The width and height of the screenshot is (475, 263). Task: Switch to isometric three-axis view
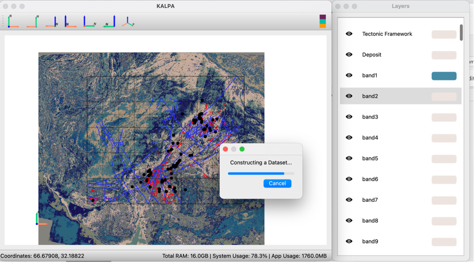pos(128,22)
